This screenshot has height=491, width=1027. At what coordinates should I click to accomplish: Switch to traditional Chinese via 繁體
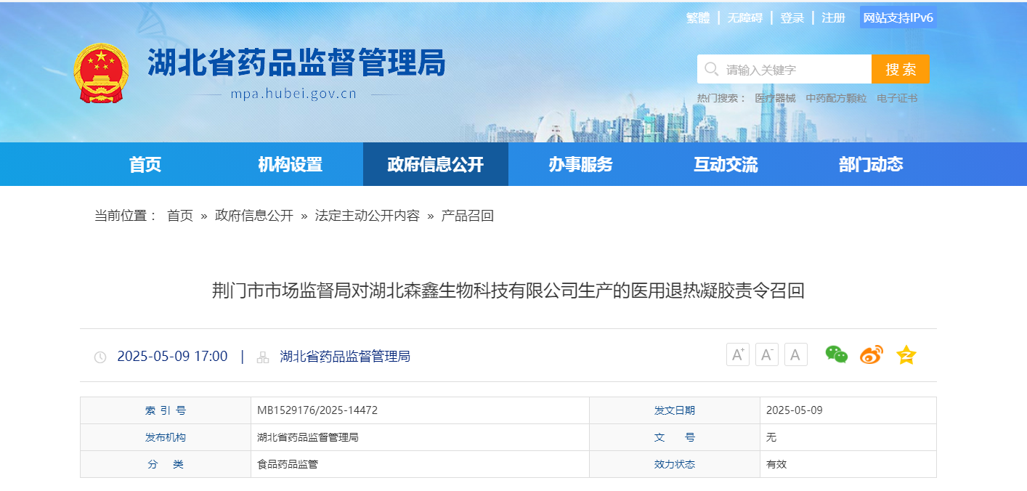coord(698,18)
